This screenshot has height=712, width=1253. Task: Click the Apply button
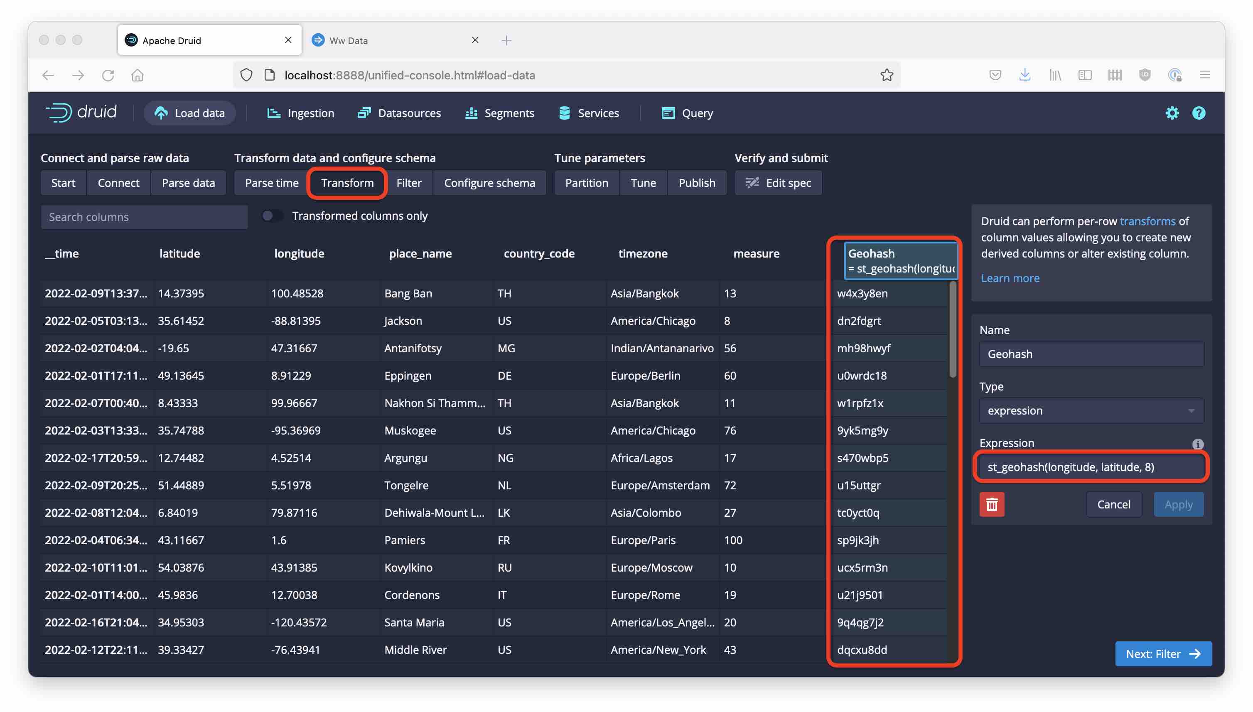1178,504
